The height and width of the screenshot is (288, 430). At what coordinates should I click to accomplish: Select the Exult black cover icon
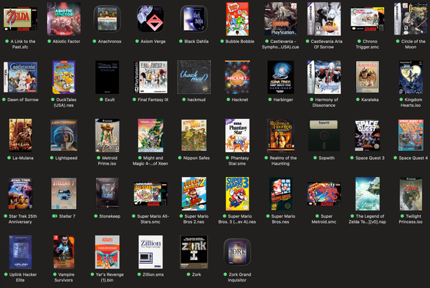click(107, 77)
